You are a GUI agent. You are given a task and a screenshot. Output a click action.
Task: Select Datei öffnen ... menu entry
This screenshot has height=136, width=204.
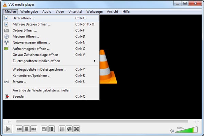(x=51, y=18)
